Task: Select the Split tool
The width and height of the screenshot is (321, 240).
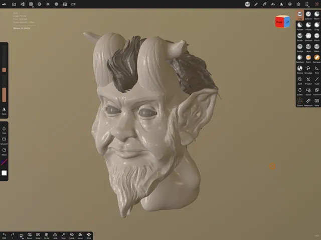Action: (300, 80)
